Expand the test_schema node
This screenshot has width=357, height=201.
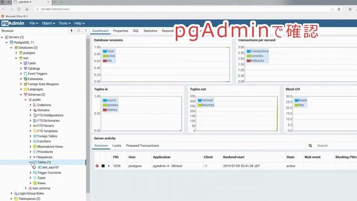pyautogui.click(x=26, y=188)
